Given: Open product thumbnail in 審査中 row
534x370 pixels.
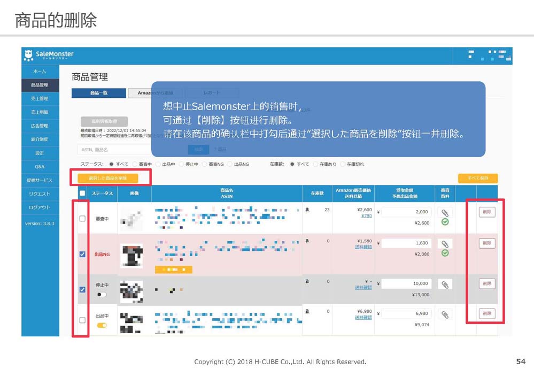Looking at the screenshot, I should [131, 219].
